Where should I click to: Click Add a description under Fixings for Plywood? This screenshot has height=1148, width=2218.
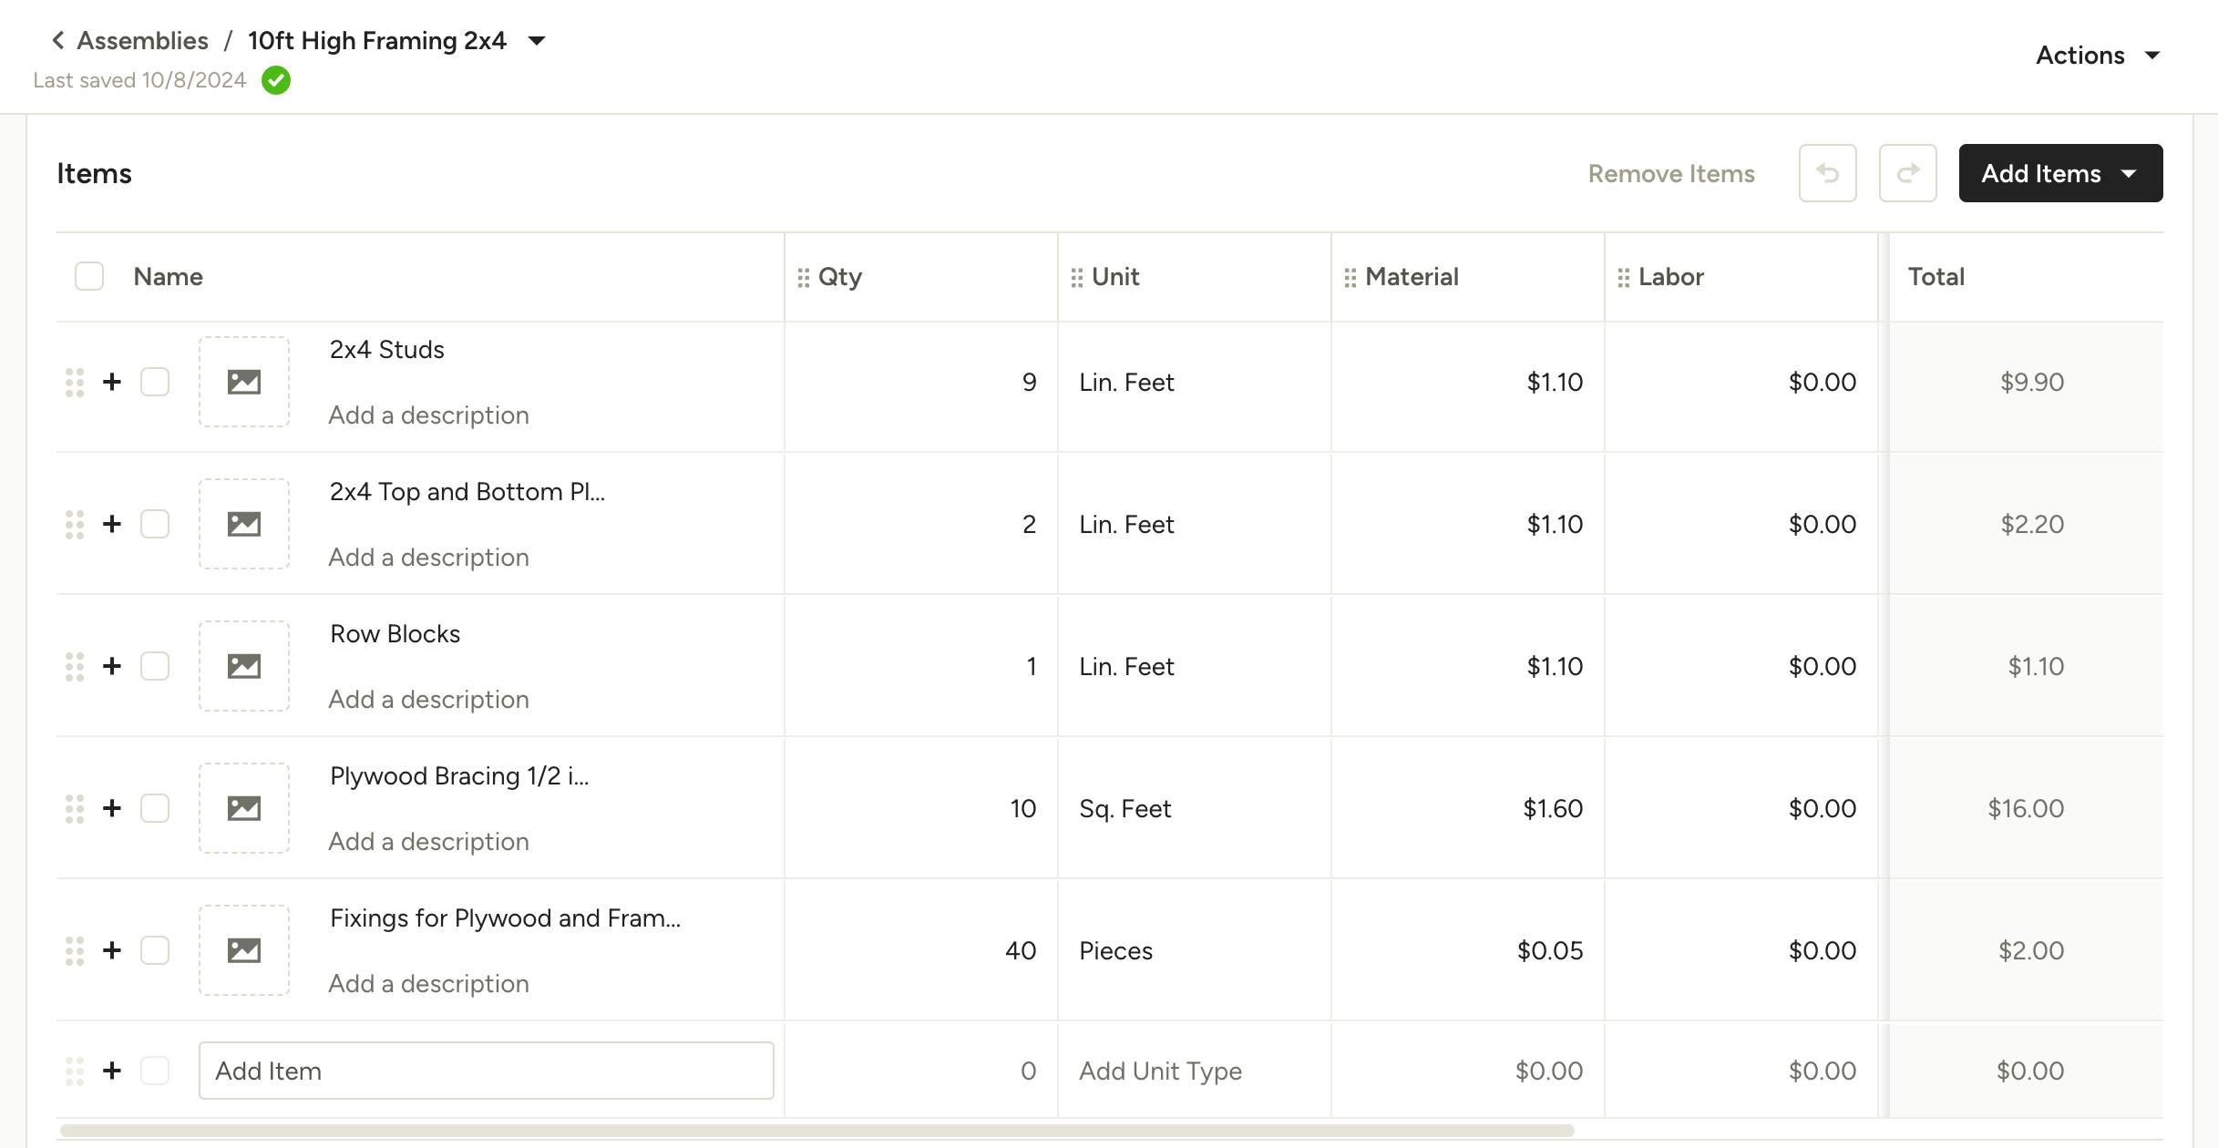coord(428,983)
